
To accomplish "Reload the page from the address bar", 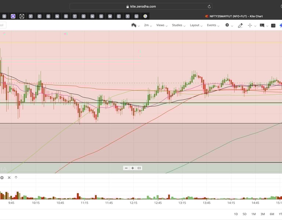I will pos(209,7).
